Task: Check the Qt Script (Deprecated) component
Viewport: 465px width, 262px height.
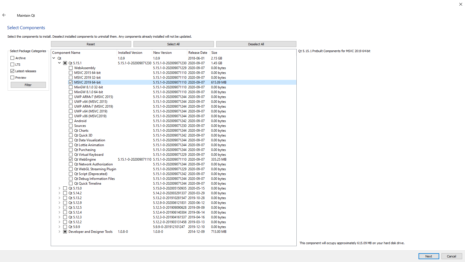Action: [x=71, y=174]
